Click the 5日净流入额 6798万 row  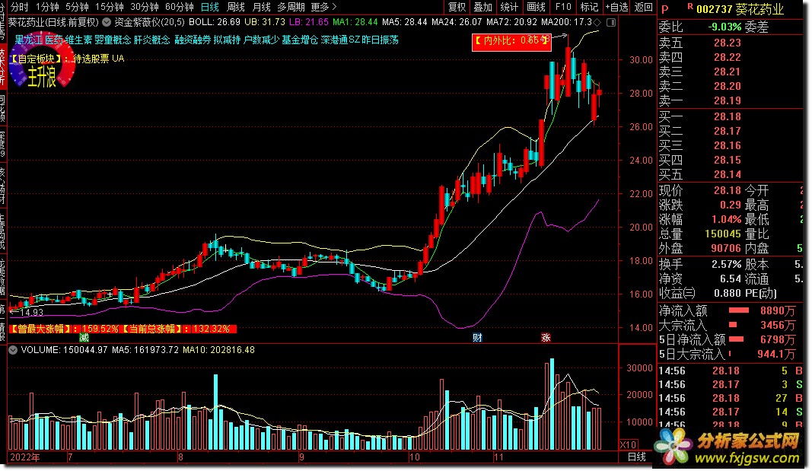point(728,340)
